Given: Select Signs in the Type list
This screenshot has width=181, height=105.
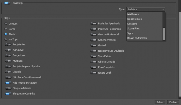Looking at the screenshot, I should pyautogui.click(x=145, y=33).
